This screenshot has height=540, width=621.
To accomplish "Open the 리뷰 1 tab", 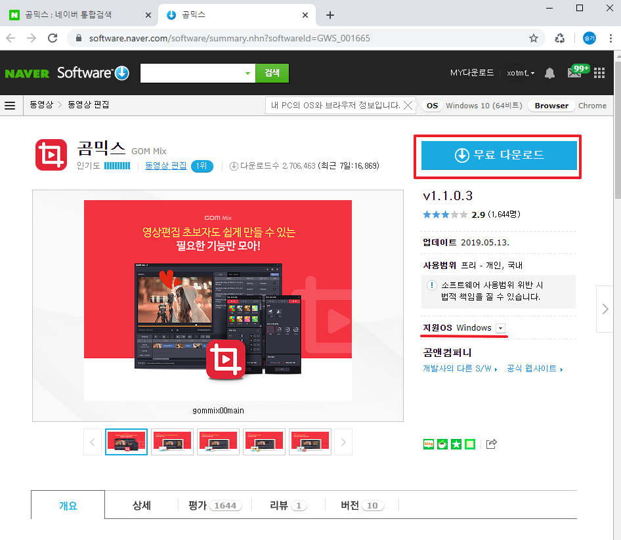I will tap(288, 506).
